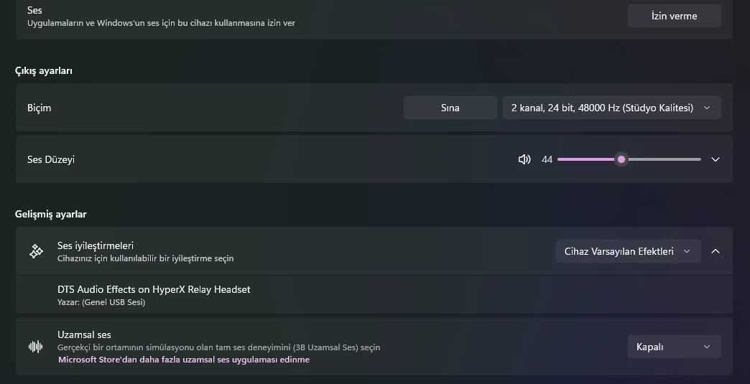Click the Ses Düzeyi volume slider thumb

tap(621, 159)
